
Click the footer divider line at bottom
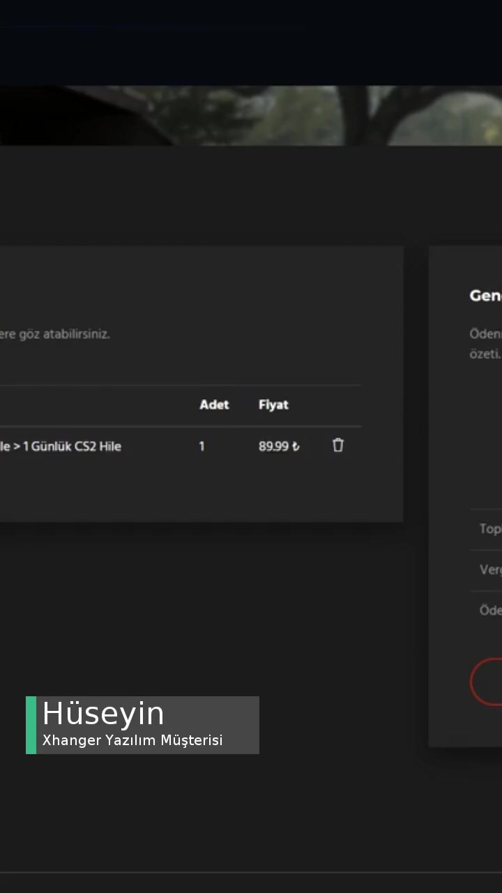[x=251, y=872]
